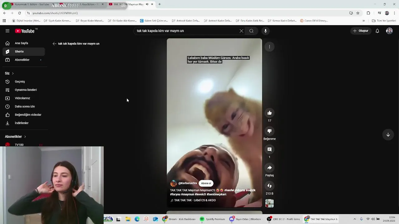Like the short video

[x=270, y=113]
